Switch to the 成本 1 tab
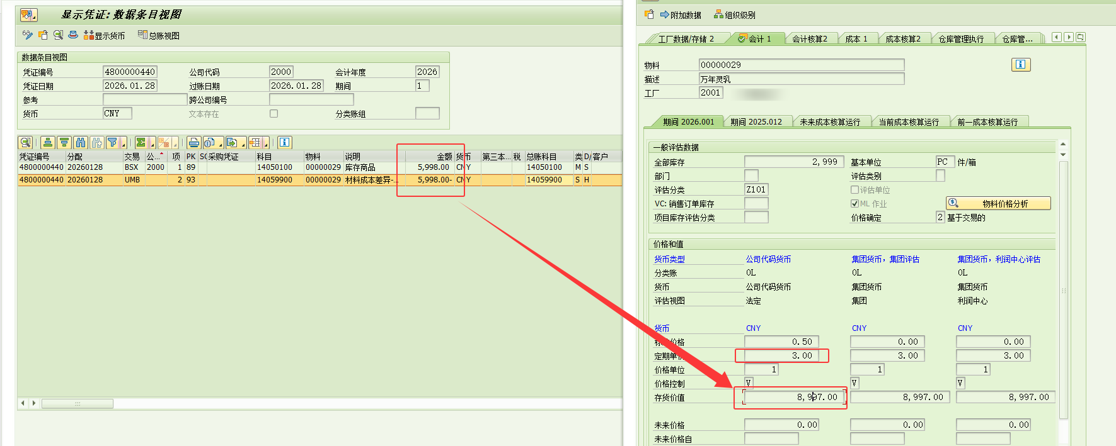The image size is (1116, 446). (856, 39)
